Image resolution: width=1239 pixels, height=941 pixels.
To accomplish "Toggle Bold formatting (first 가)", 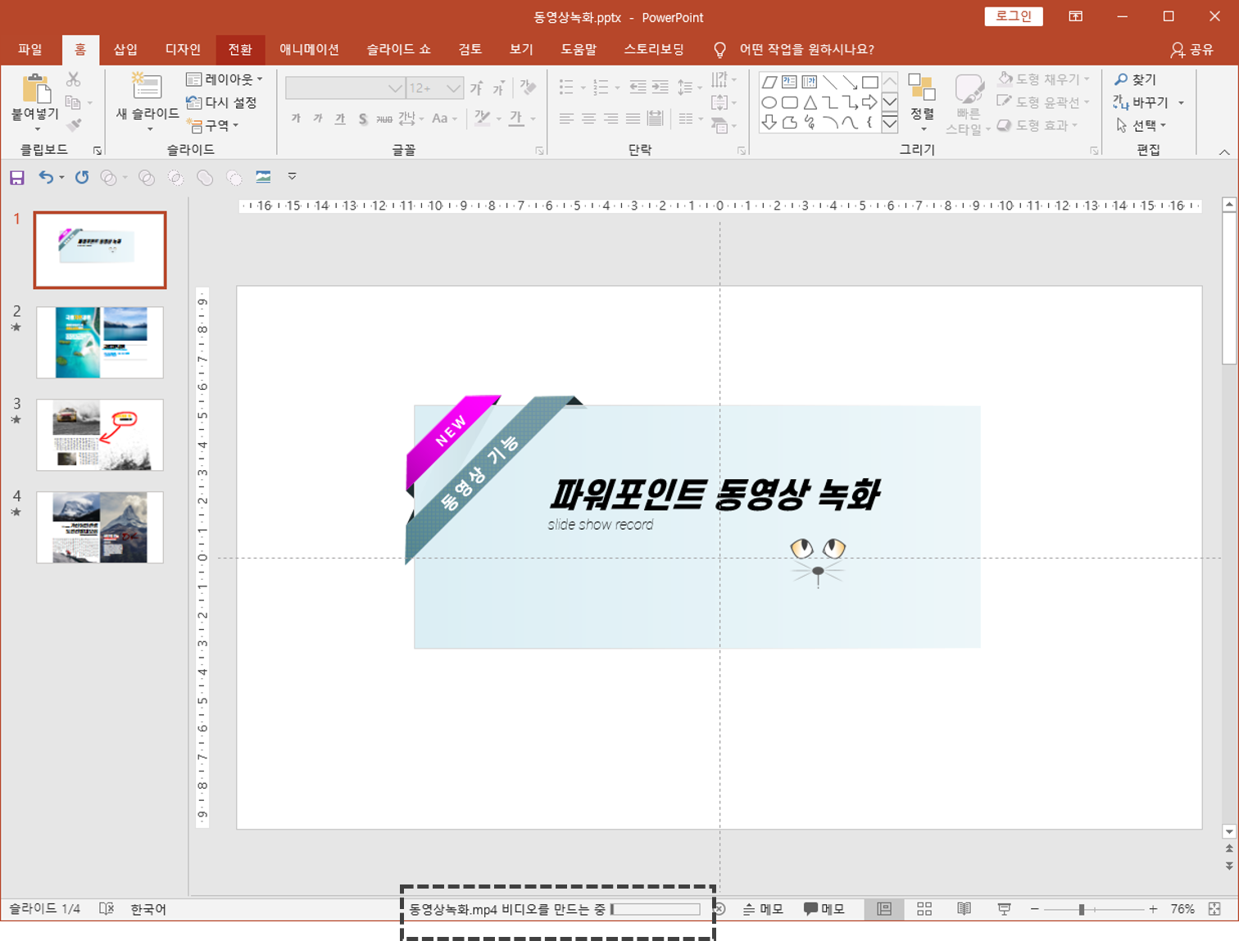I will coord(296,119).
